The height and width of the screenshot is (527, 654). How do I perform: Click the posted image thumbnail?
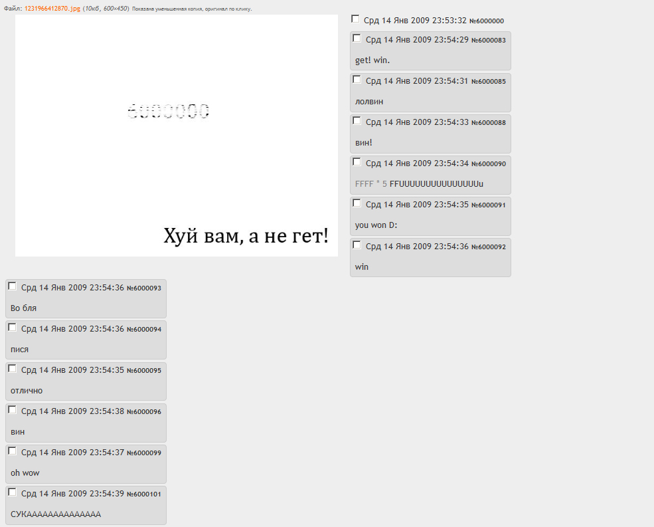point(176,136)
